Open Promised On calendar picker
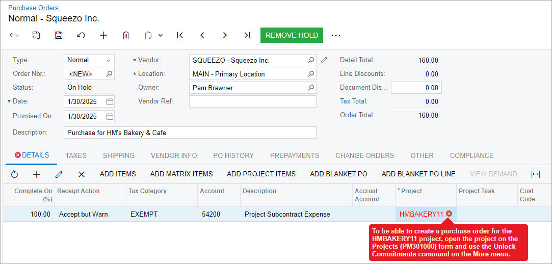The height and width of the screenshot is (264, 552). (109, 116)
